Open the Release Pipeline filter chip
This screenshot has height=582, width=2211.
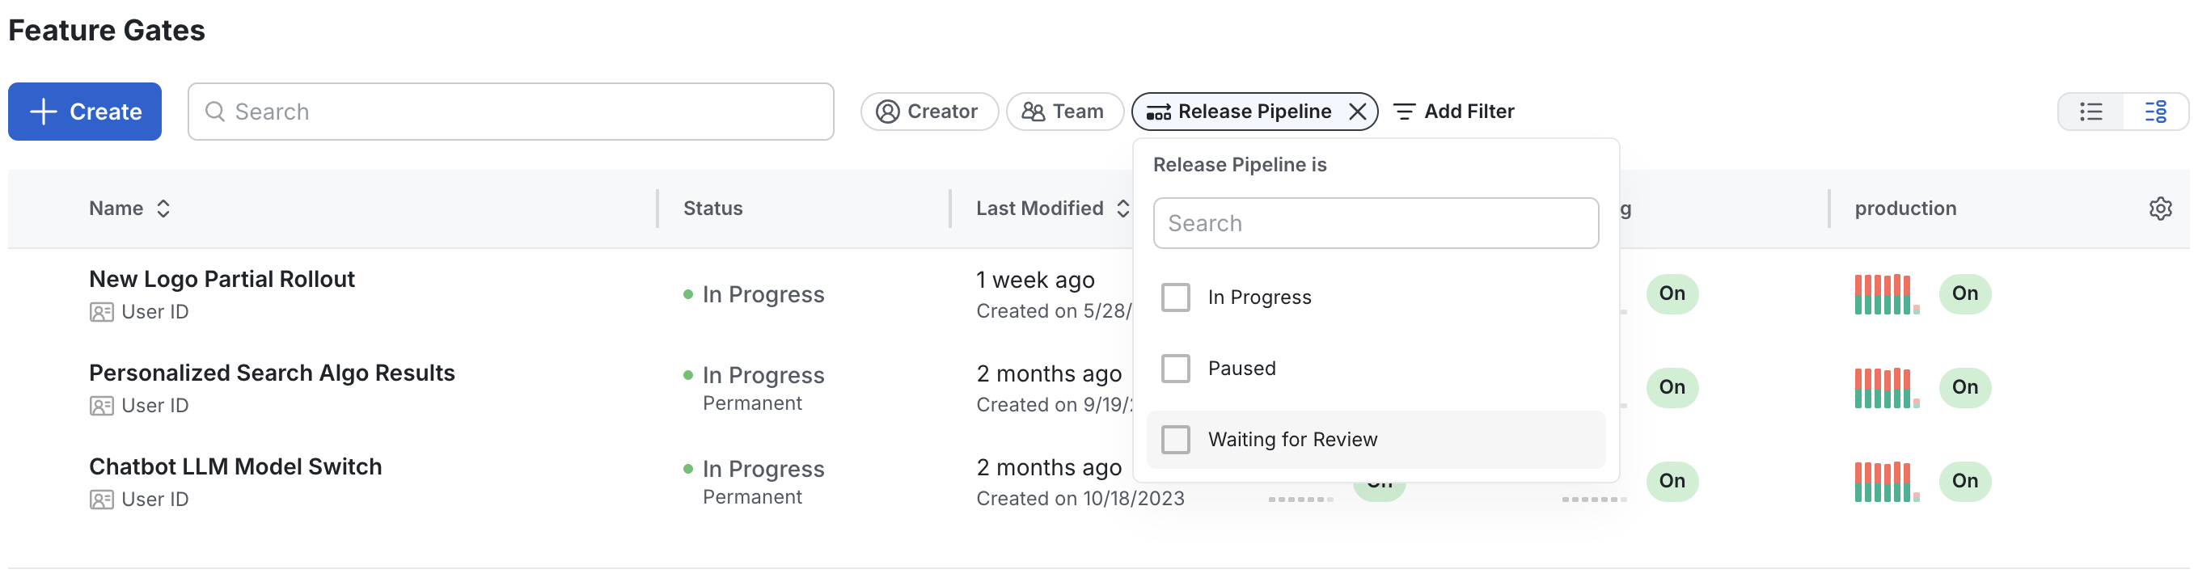(x=1254, y=112)
